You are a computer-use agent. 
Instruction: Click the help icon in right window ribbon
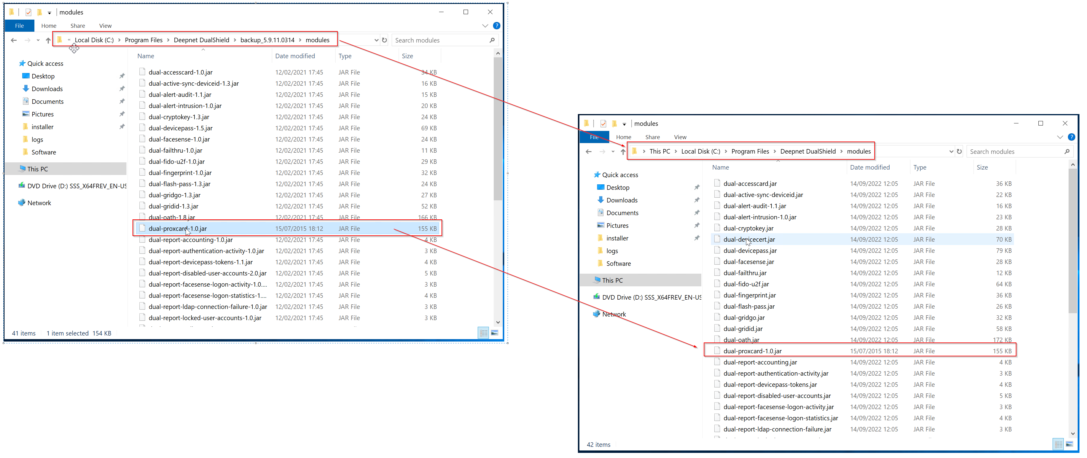[x=1071, y=137]
